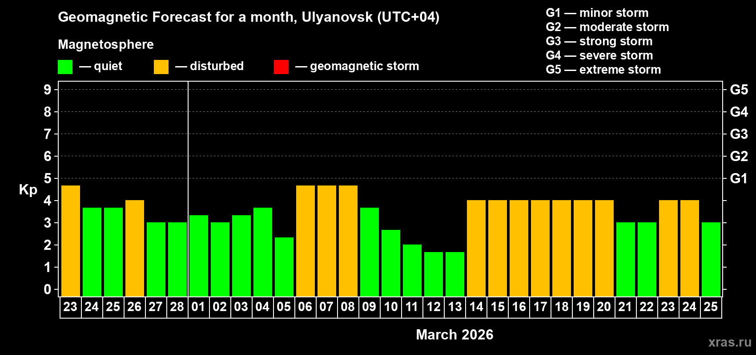Click the yellow bar above leftmost date 23
This screenshot has width=756, height=355.
(x=71, y=241)
